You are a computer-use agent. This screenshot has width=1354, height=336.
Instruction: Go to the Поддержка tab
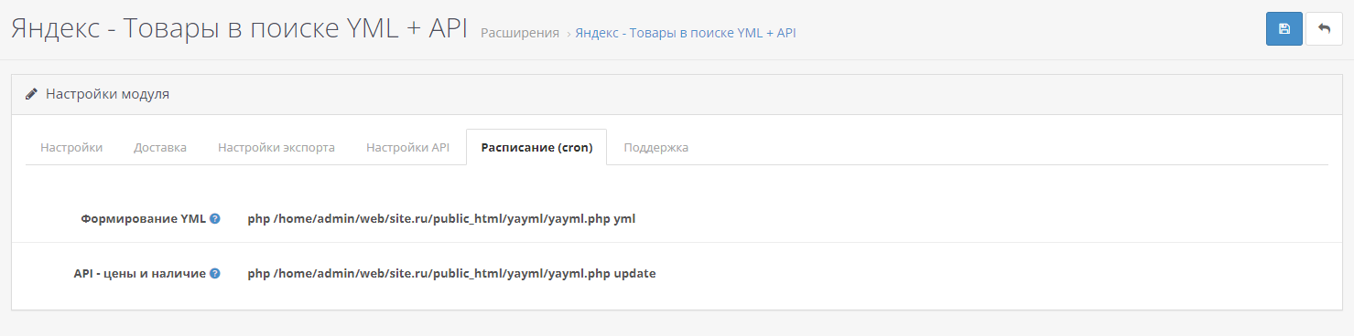(656, 147)
